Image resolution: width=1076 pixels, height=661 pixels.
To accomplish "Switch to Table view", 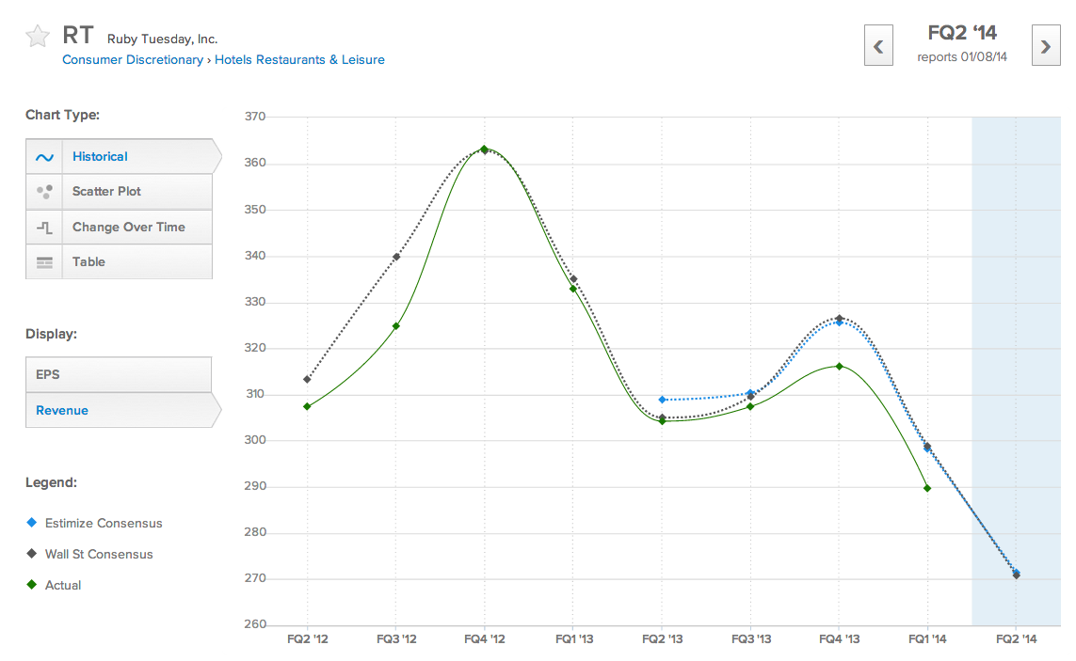I will click(120, 262).
